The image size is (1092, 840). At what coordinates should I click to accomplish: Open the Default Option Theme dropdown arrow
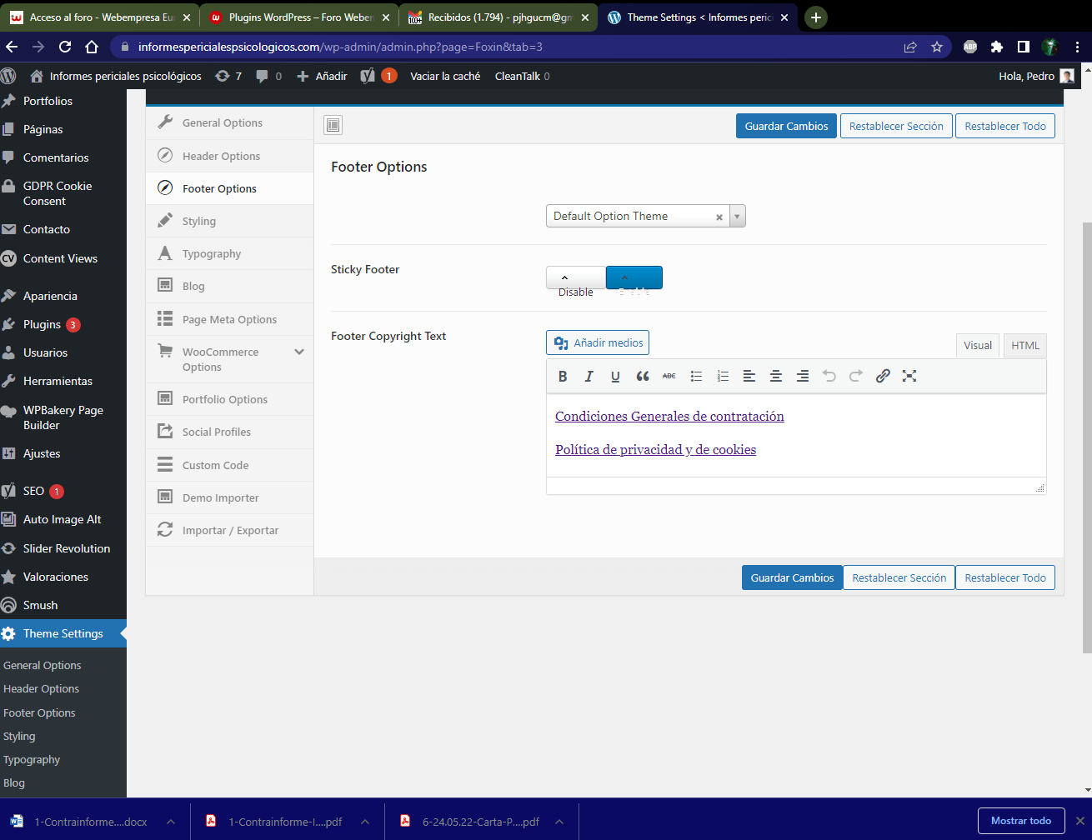click(738, 216)
